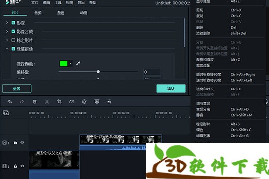Screen dimensions: 269x179
Task: Click the redo arrow icon
Action: point(22,102)
